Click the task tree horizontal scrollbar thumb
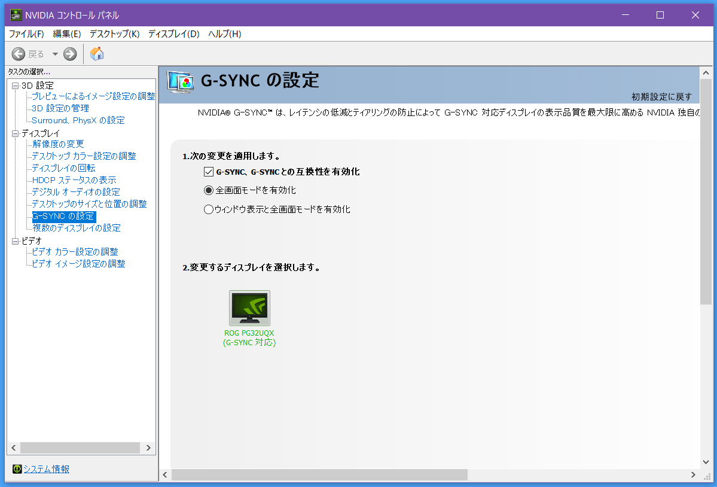Viewport: 717px width, 487px height. pyautogui.click(x=80, y=448)
